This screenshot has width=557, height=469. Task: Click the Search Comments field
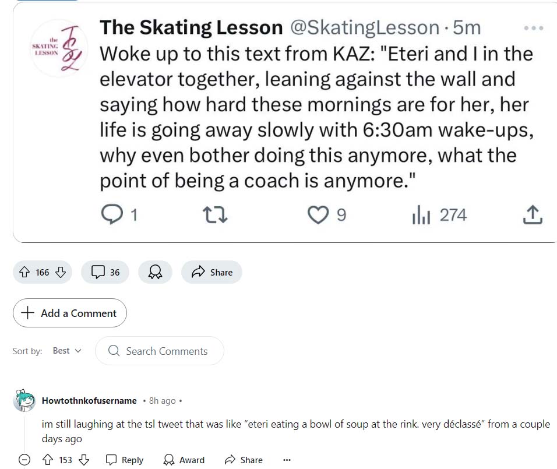166,351
